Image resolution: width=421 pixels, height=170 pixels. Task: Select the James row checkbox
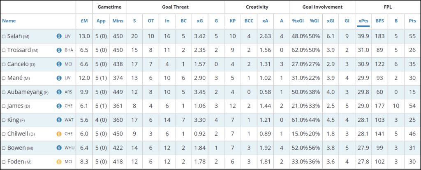tap(4, 107)
